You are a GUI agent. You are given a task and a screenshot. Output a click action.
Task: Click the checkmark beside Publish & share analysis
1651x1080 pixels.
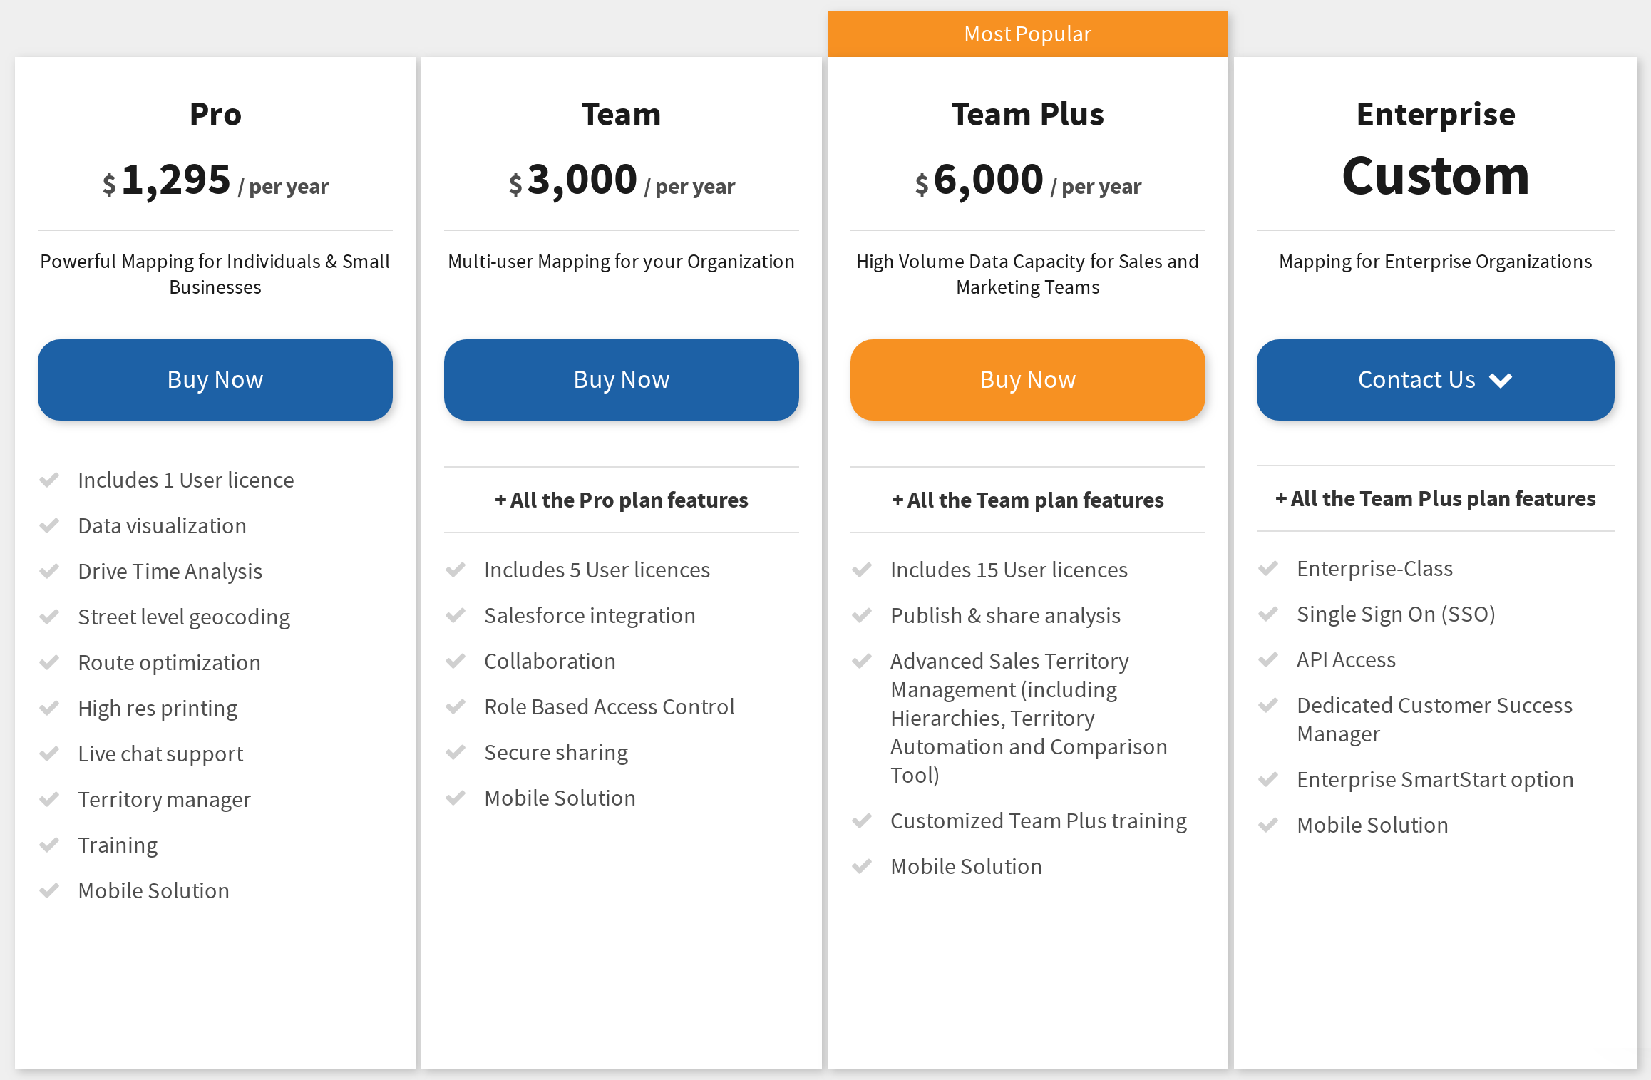(863, 615)
